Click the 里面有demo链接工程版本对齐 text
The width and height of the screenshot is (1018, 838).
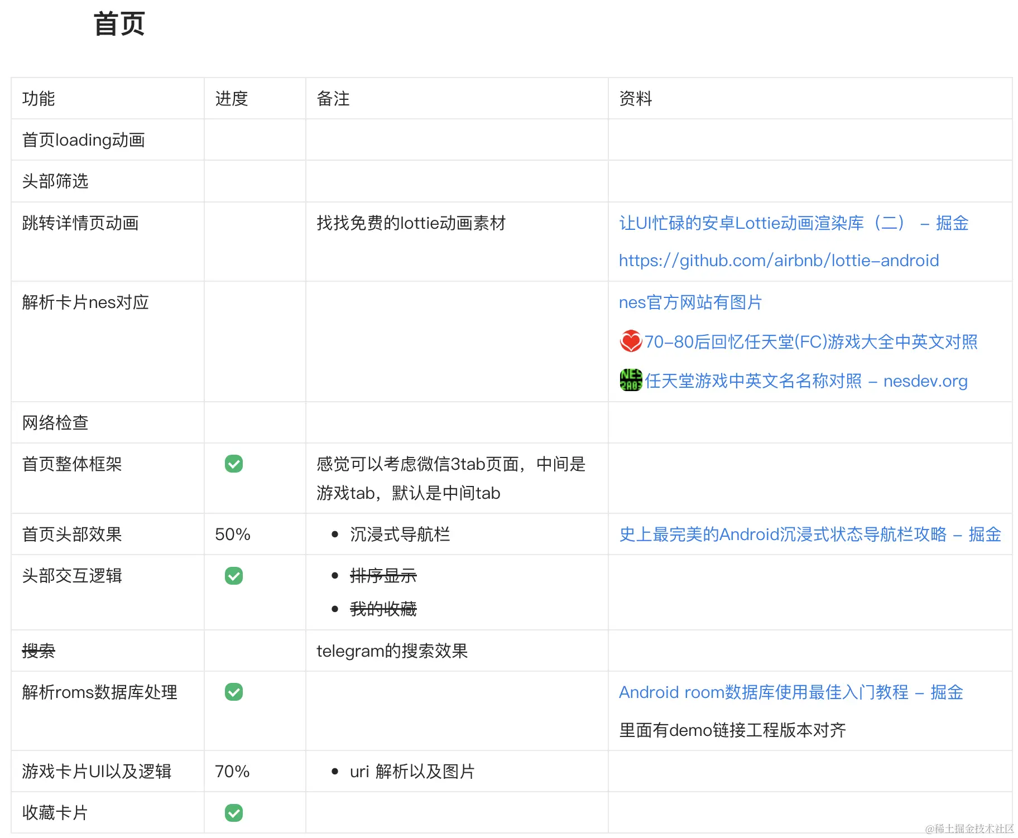point(732,730)
